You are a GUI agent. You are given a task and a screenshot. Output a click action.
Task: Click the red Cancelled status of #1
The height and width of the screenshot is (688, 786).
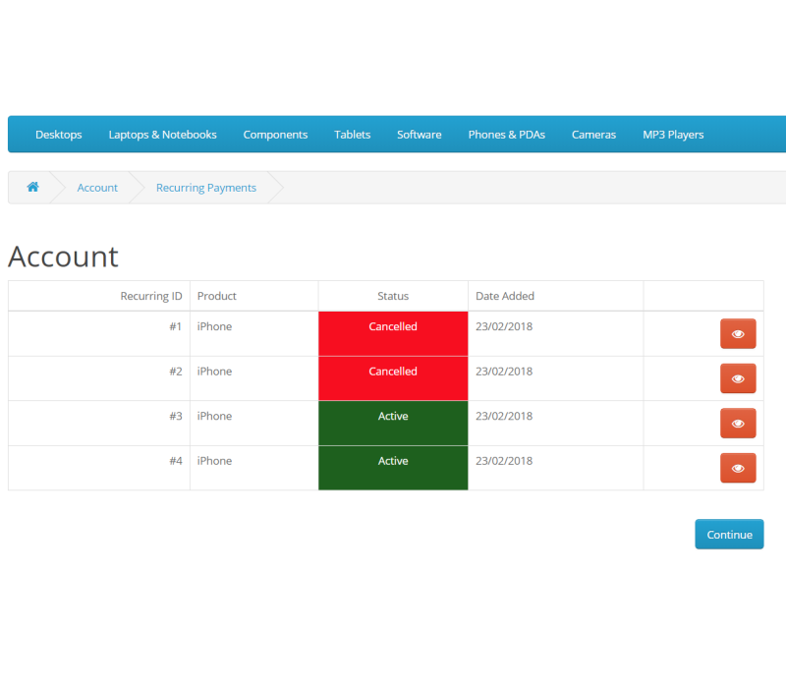[393, 327]
